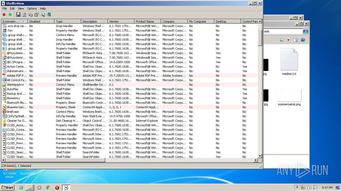This screenshot has width=341, height=191.
Task: Select the CLSID_AutoL... shield icon
Action: pos(5,125)
